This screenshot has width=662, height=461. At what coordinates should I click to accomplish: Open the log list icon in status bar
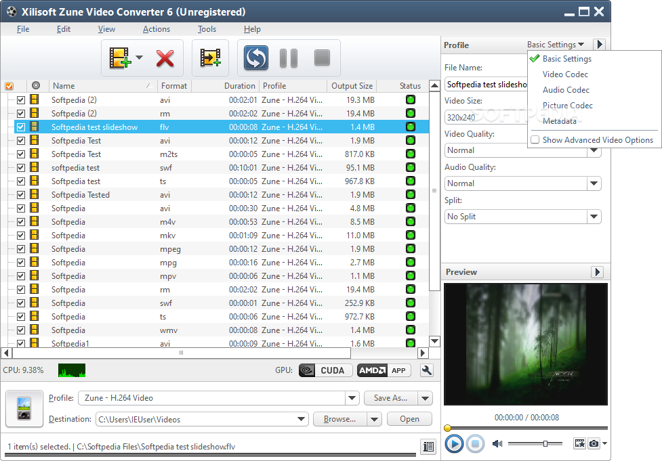point(428,446)
